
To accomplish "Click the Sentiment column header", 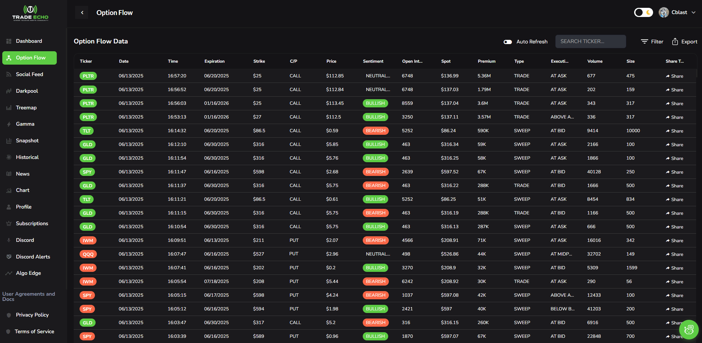I will 373,61.
